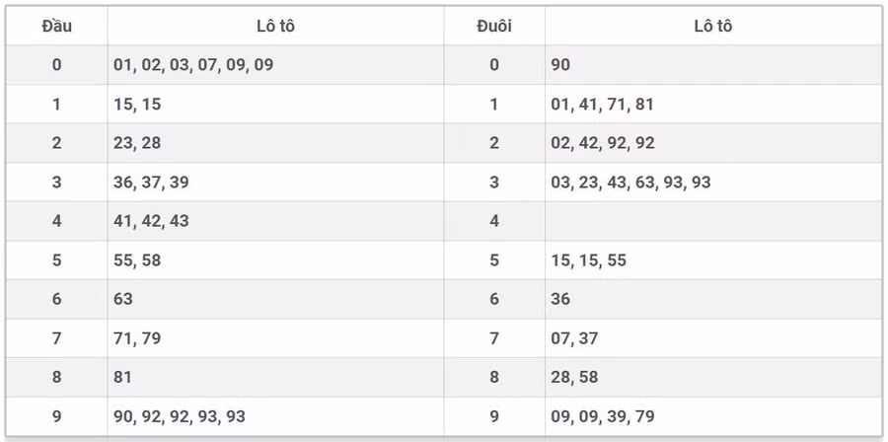
Task: Click the cell with 02, 42, 92, 92
Action: click(602, 143)
